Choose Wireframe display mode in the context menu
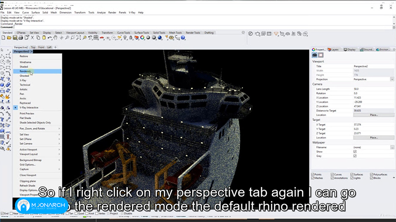 [x=38, y=62]
